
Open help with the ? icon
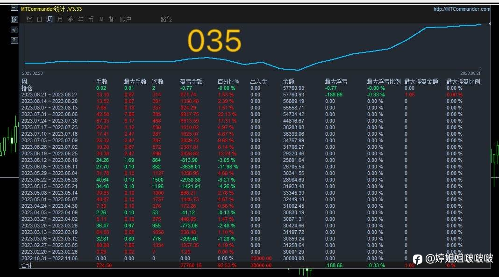[14, 40]
